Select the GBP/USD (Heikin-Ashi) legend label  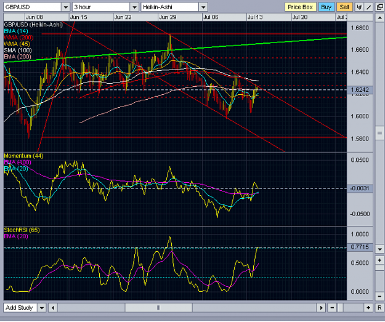(x=33, y=25)
